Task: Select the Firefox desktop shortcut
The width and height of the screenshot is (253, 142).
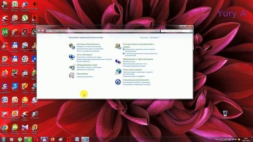Action: click(5, 74)
